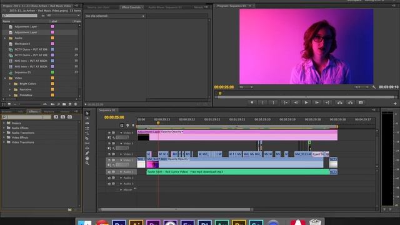Switch to the Markers tab

pos(49,111)
